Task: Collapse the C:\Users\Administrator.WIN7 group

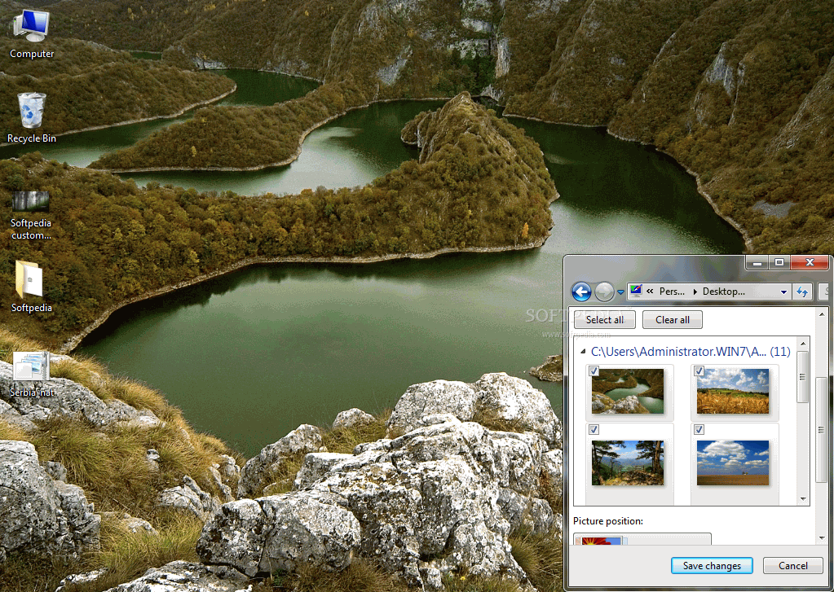Action: point(583,351)
